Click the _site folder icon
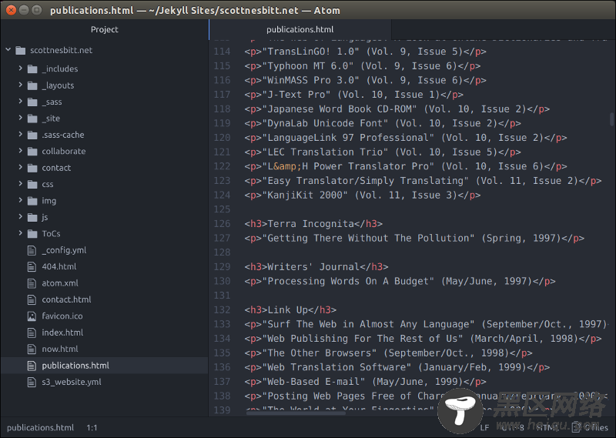 click(32, 119)
